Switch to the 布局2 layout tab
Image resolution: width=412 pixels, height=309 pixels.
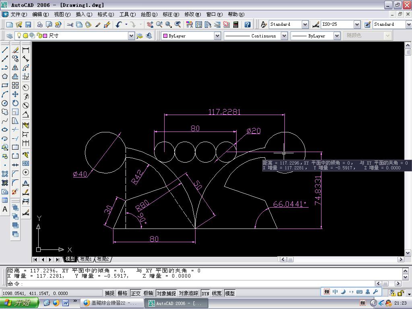(103, 259)
